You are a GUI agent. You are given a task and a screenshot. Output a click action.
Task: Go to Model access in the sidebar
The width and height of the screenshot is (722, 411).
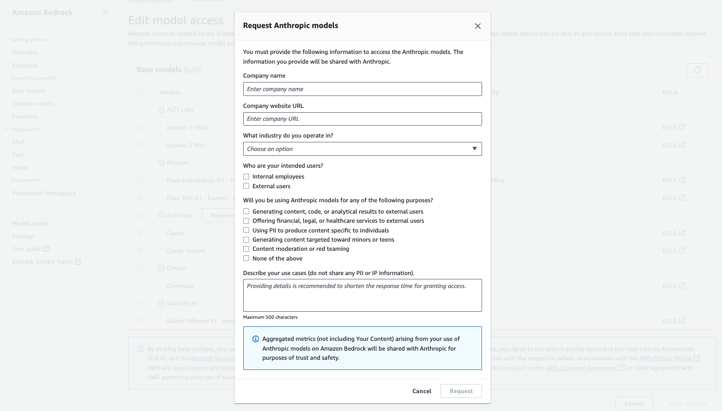[30, 223]
